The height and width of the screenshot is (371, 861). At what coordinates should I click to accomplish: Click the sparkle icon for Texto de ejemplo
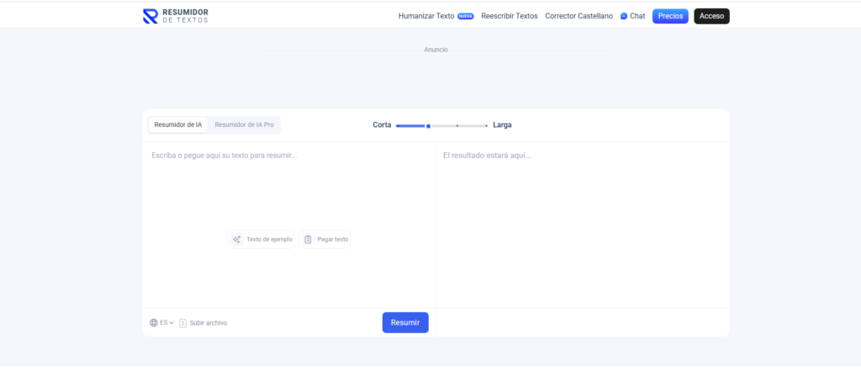[237, 240]
